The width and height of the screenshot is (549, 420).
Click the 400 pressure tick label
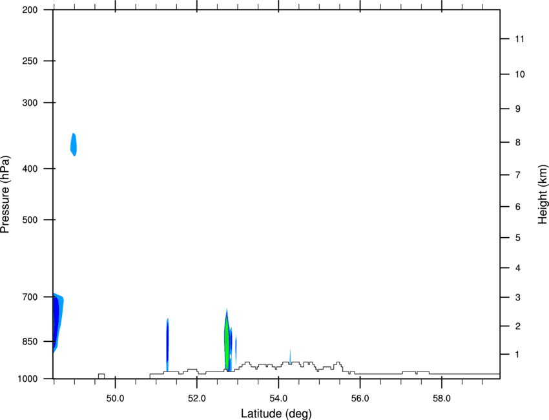click(x=30, y=169)
